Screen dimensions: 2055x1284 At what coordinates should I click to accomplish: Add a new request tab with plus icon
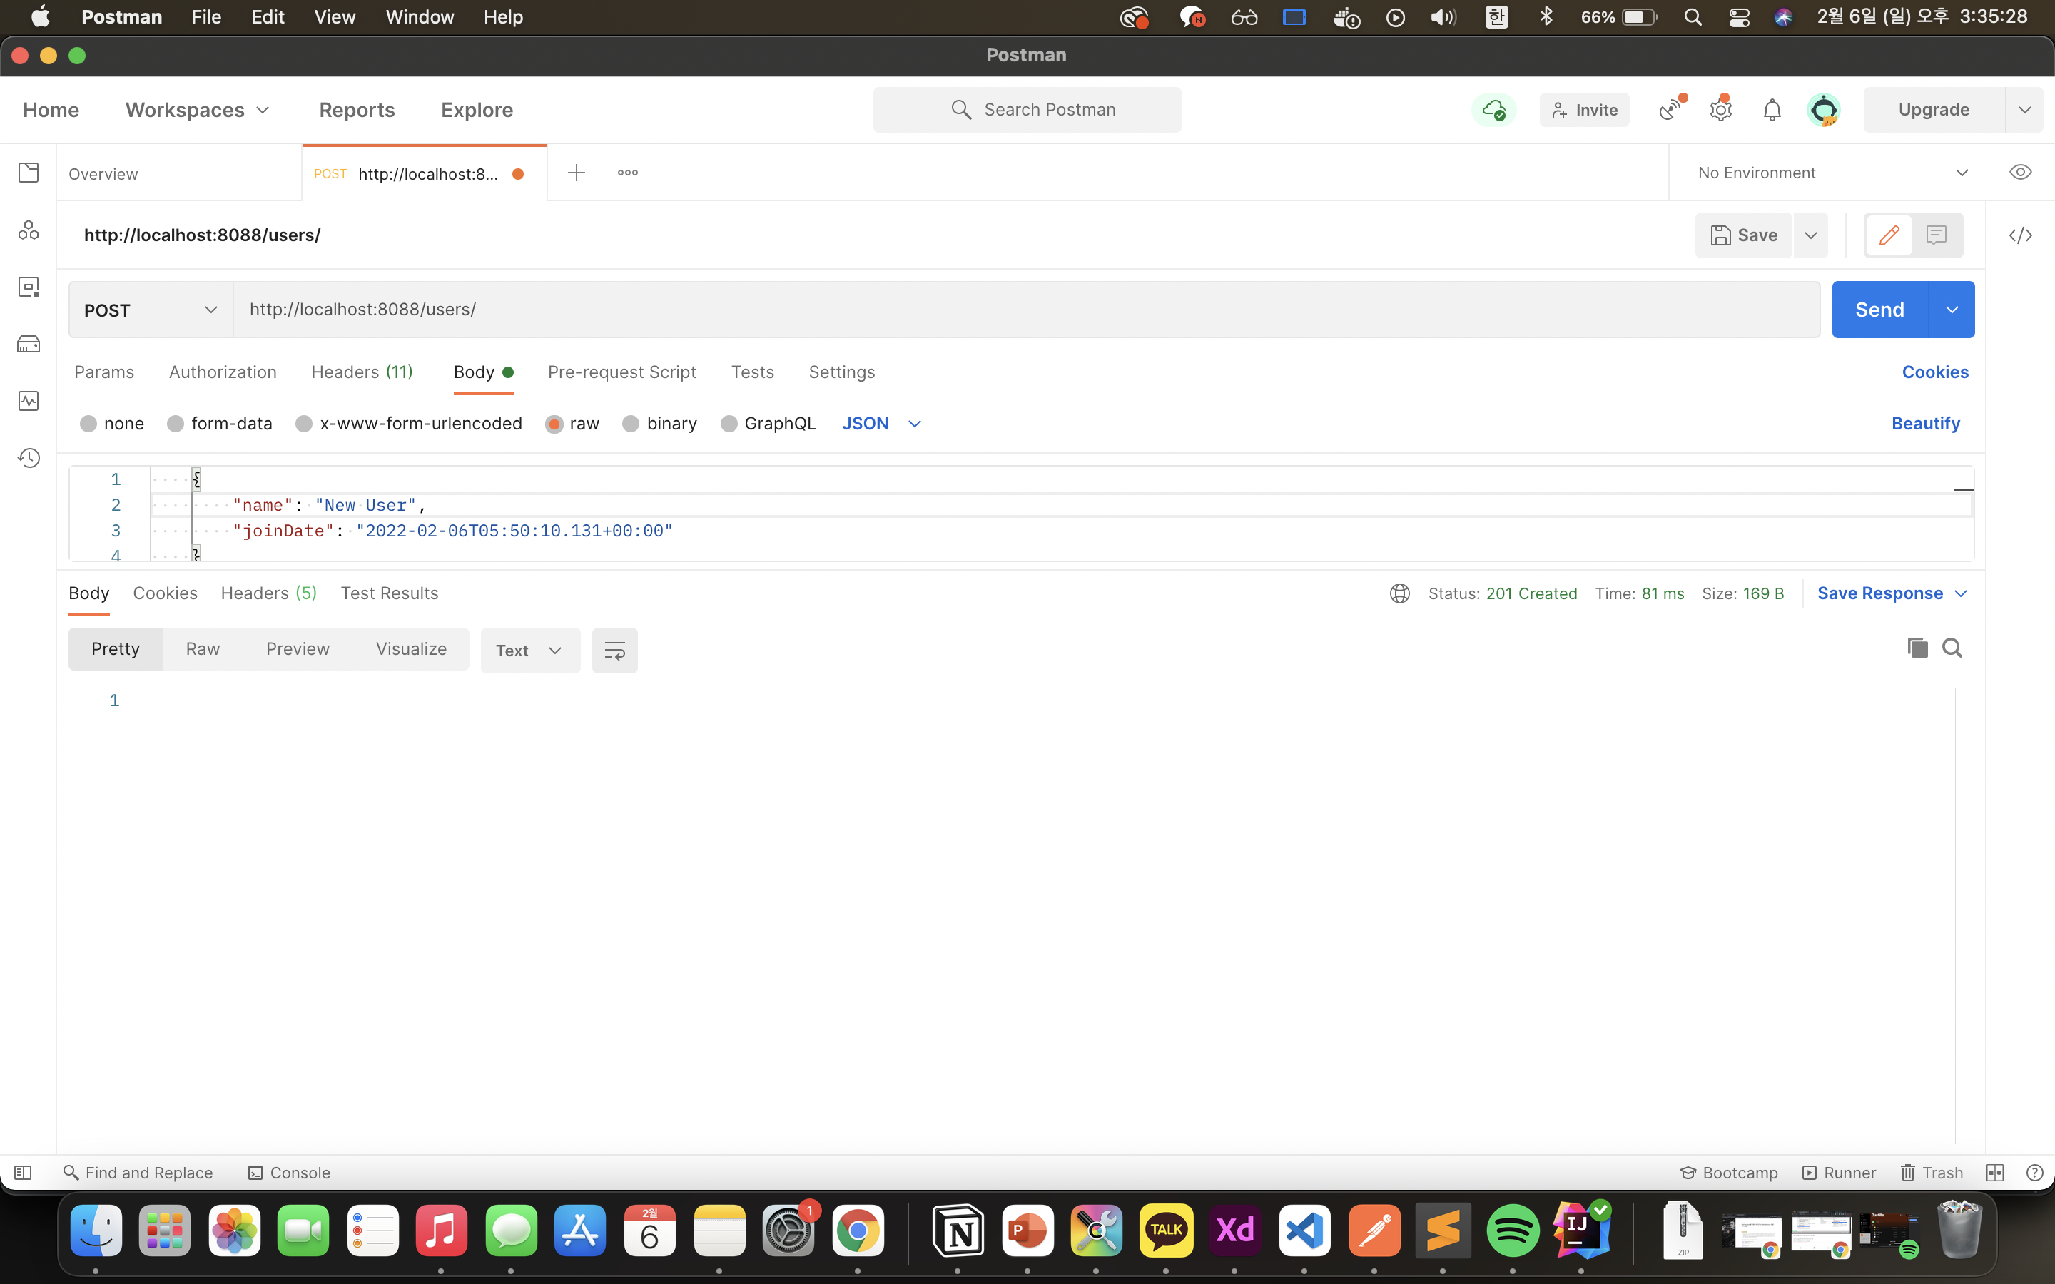(577, 173)
